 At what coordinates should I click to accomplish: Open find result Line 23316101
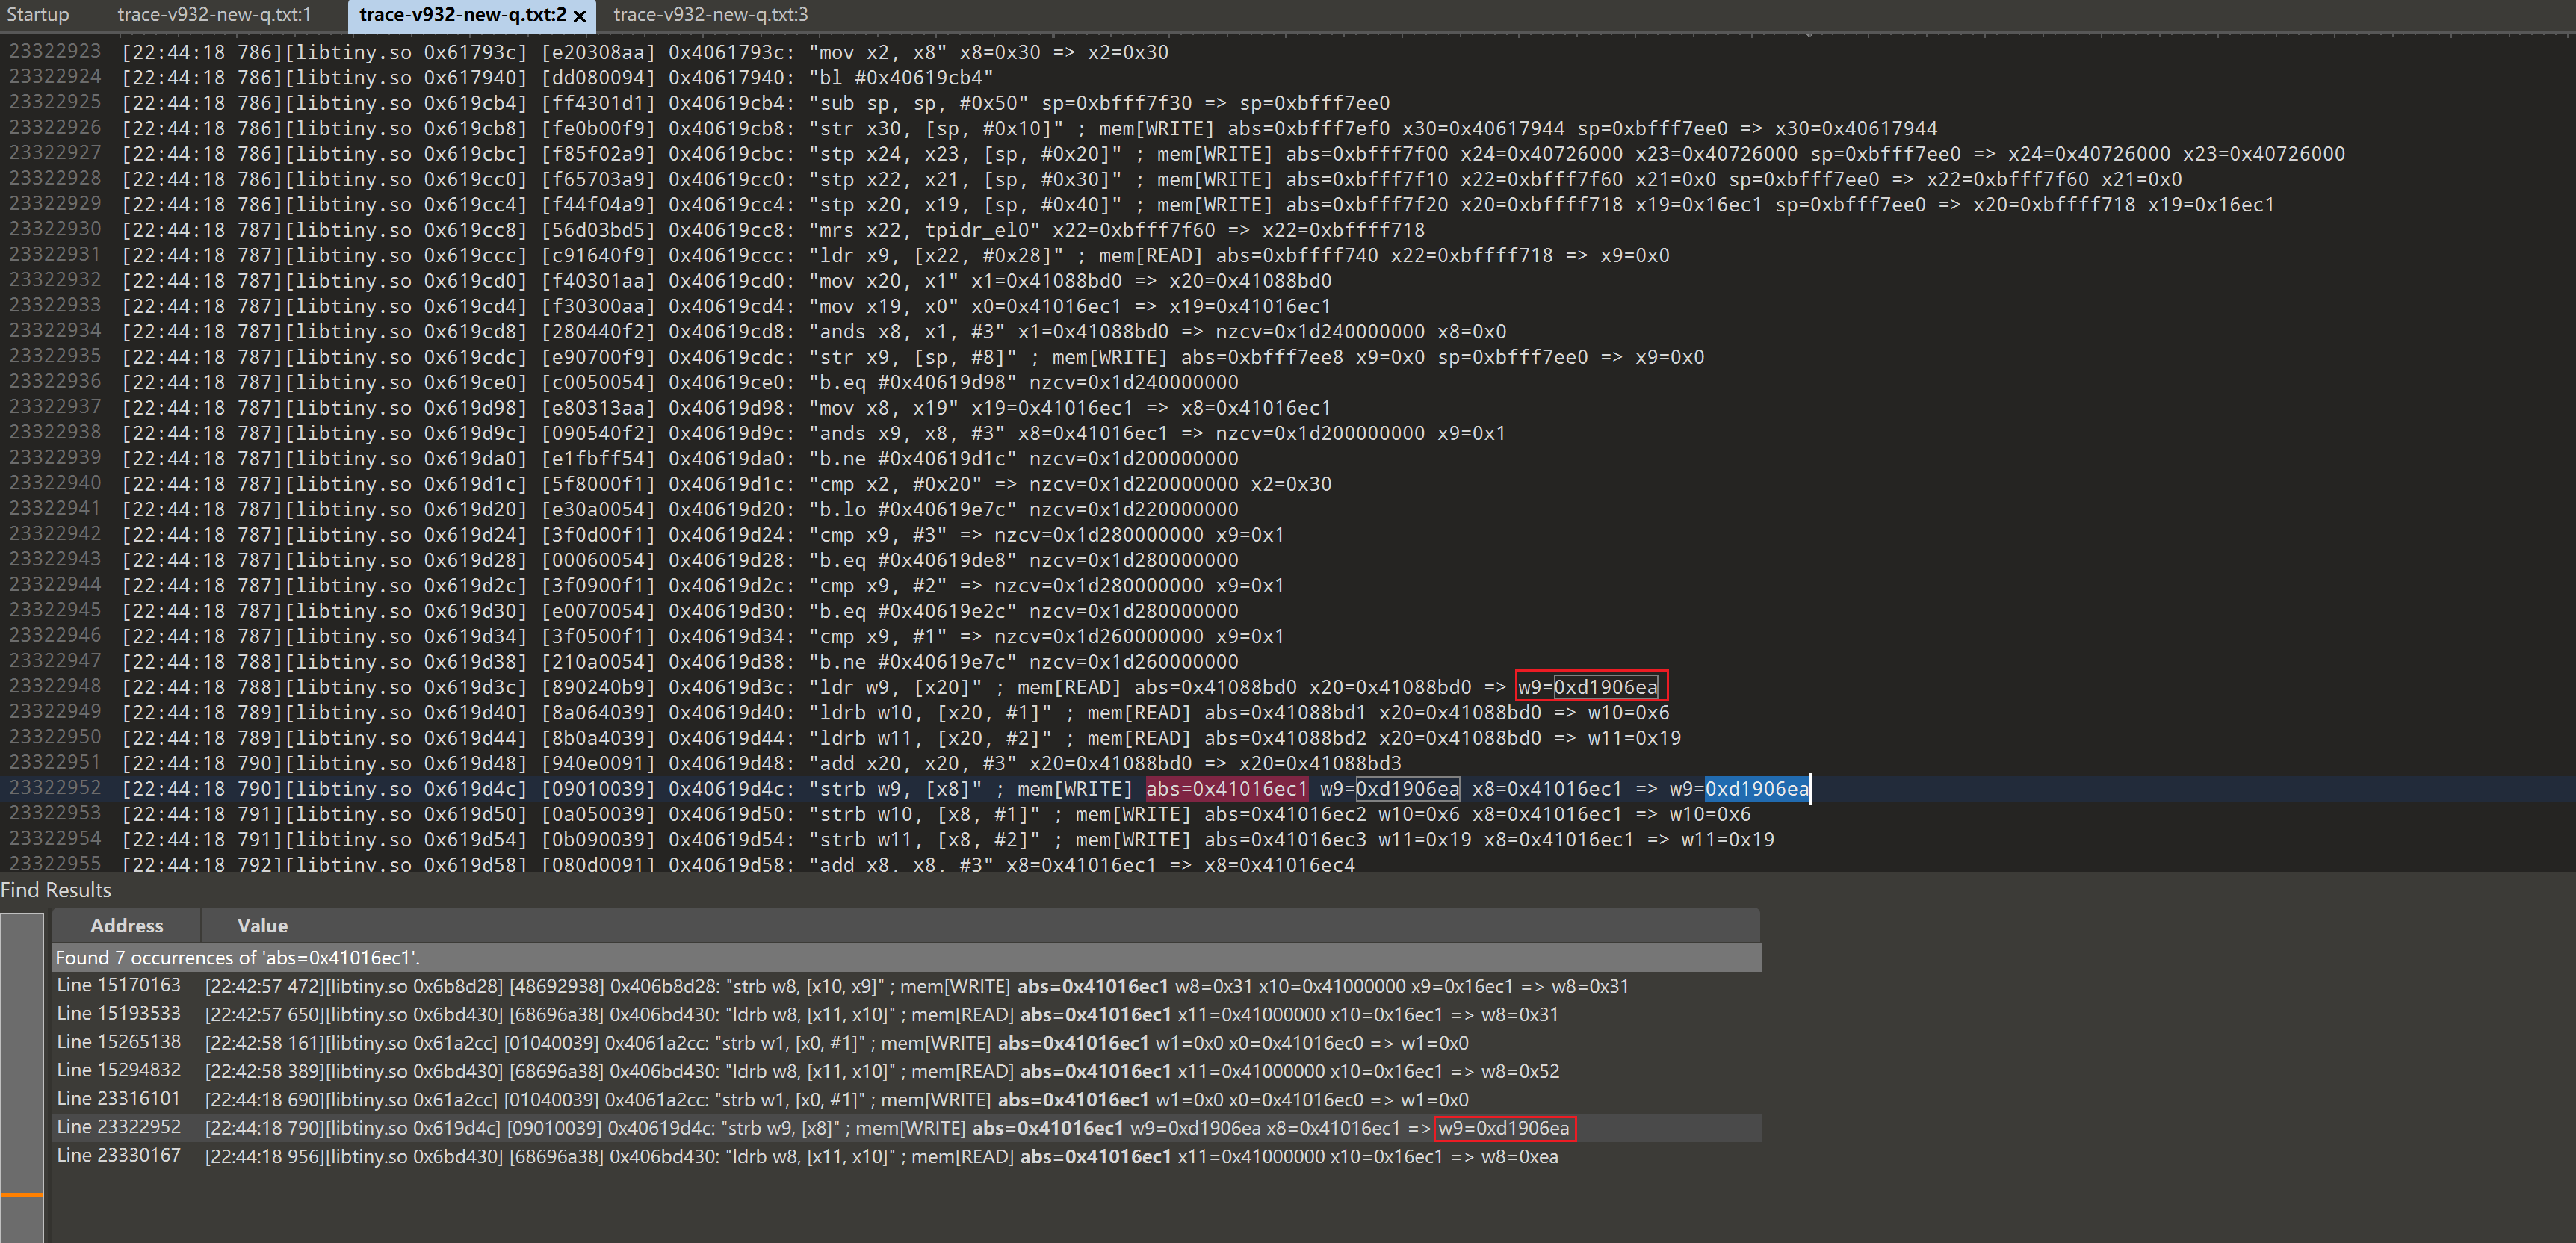click(x=906, y=1099)
